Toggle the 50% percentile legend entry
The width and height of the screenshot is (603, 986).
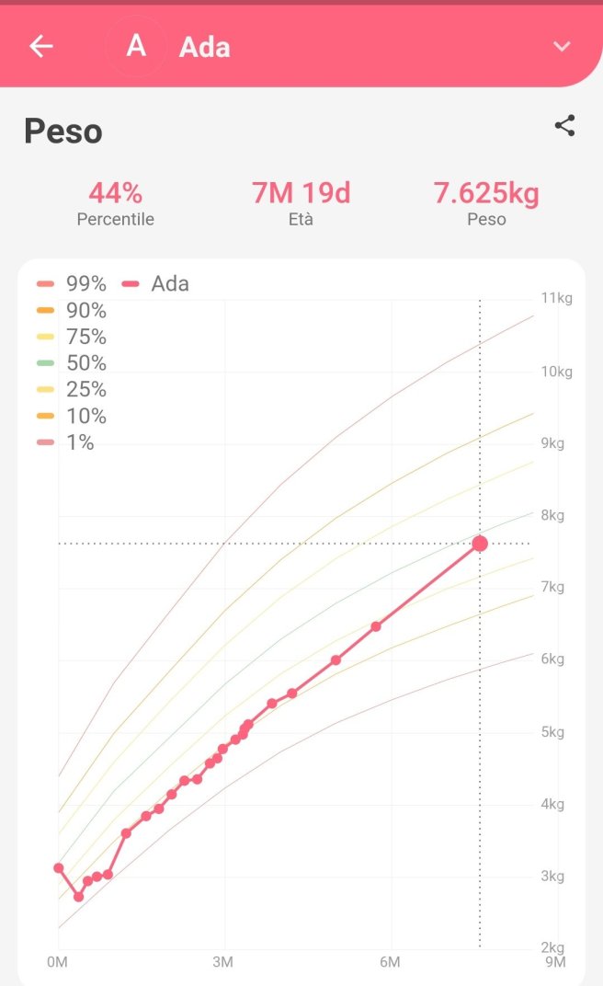(74, 362)
